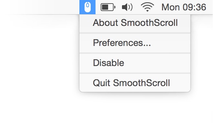Image resolution: width=213 pixels, height=123 pixels.
Task: Expand the date and time menu
Action: point(184,7)
